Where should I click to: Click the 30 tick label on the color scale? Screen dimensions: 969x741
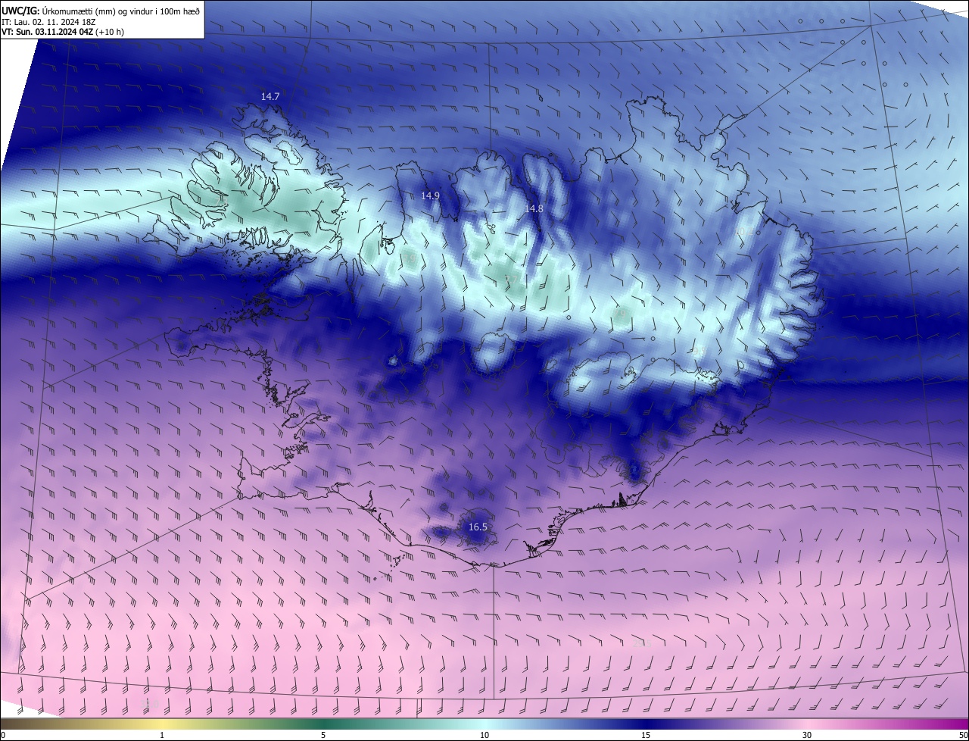[x=807, y=735]
